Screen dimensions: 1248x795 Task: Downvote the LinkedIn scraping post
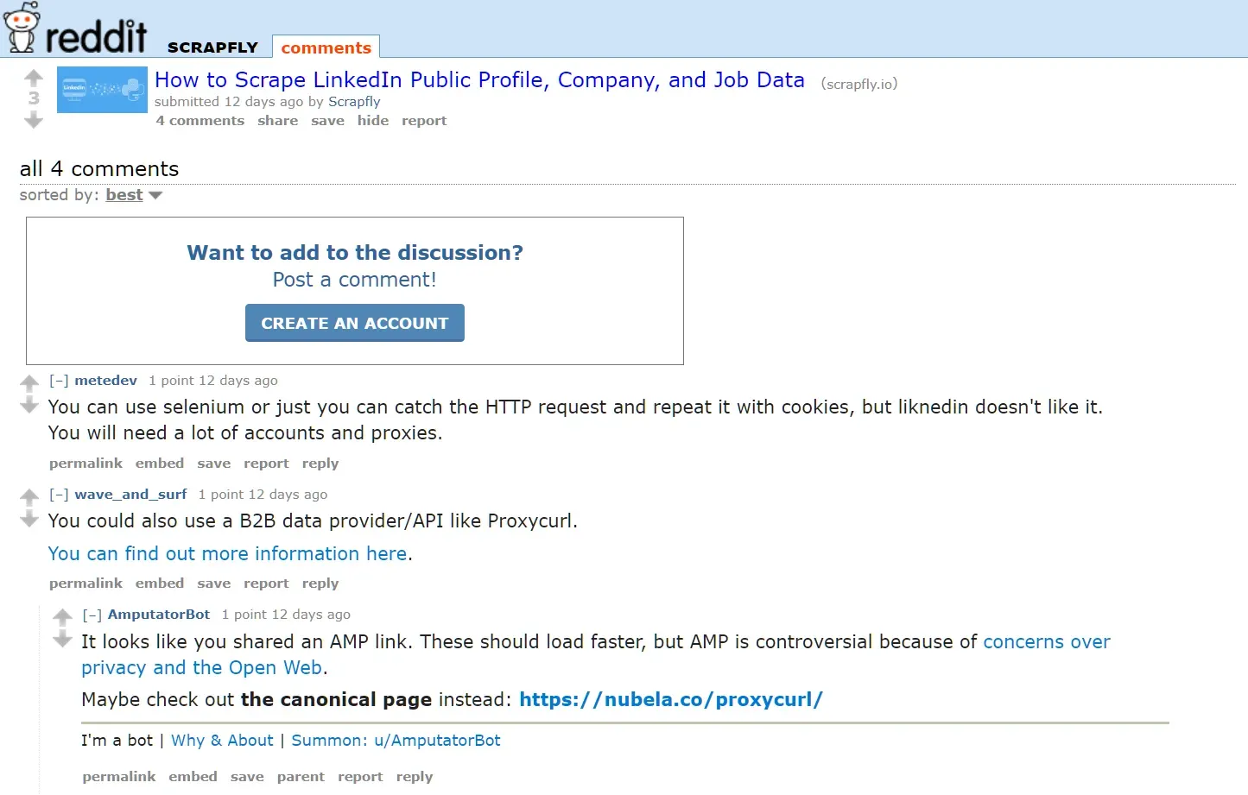(33, 120)
